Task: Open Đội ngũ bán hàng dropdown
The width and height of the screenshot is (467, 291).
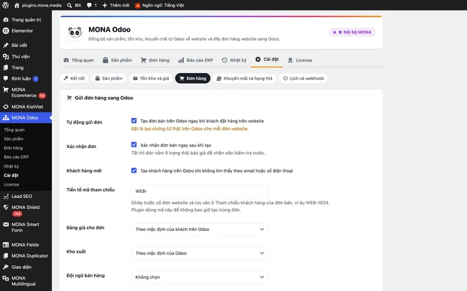Action: click(x=200, y=277)
